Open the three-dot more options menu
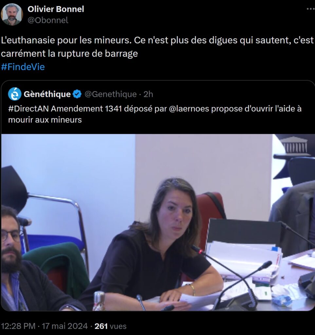The height and width of the screenshot is (335, 315). [310, 9]
